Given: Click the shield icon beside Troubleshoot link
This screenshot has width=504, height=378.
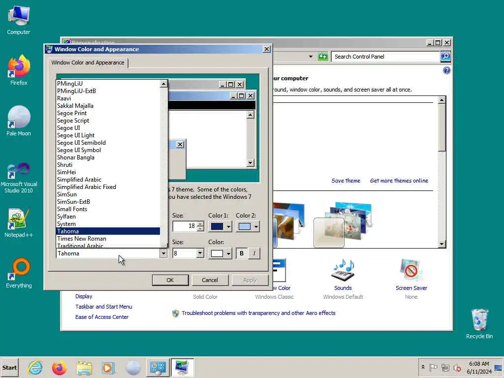Looking at the screenshot, I should click(176, 314).
